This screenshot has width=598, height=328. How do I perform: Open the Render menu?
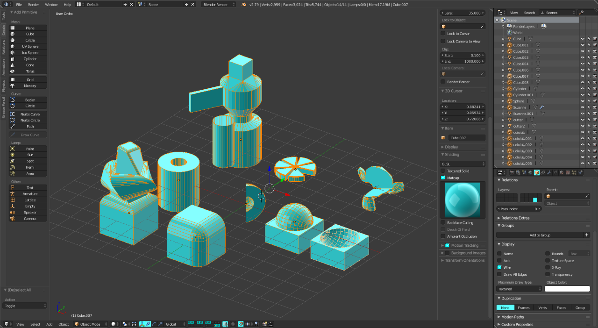pos(34,4)
